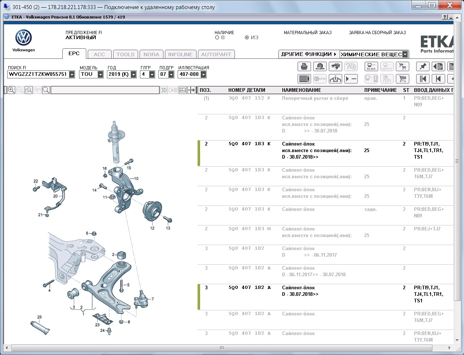Select active row 5Q0 407 183 K

click(x=326, y=154)
